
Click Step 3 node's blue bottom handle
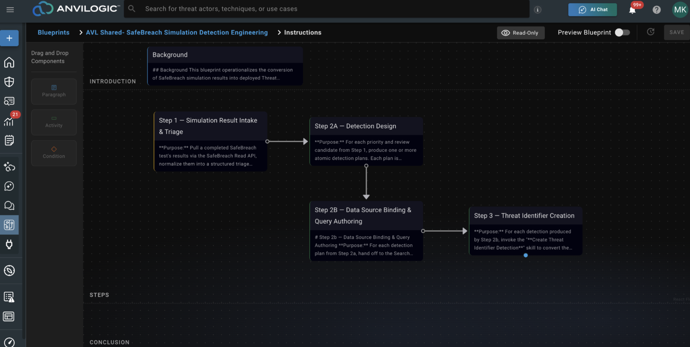tap(526, 255)
